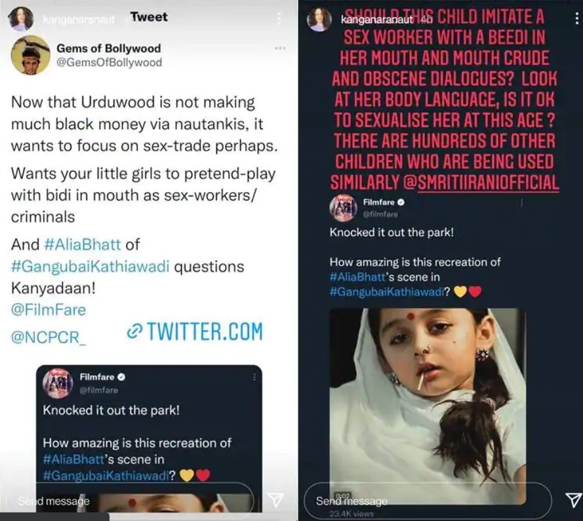The width and height of the screenshot is (583, 521).
Task: Open three-dot menu in left story header
Action: pos(279,18)
